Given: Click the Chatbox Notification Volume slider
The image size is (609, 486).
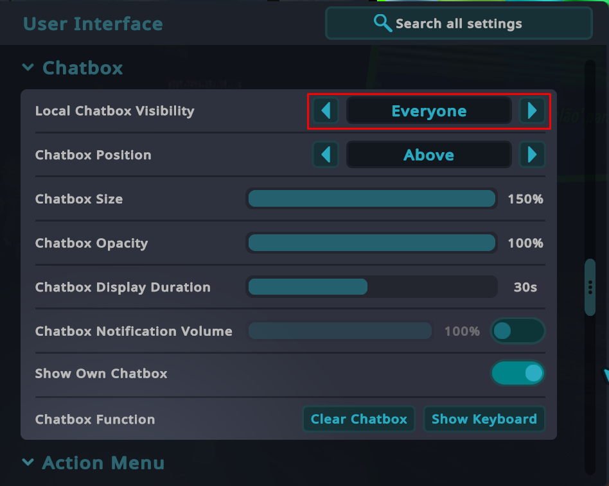Looking at the screenshot, I should (x=340, y=331).
